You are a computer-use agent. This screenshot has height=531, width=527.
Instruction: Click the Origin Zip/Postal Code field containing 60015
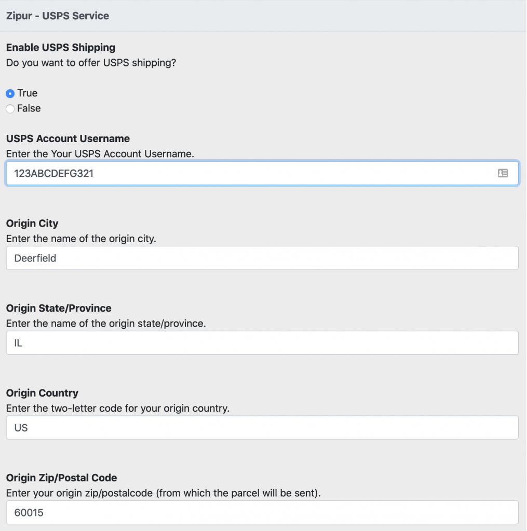262,512
